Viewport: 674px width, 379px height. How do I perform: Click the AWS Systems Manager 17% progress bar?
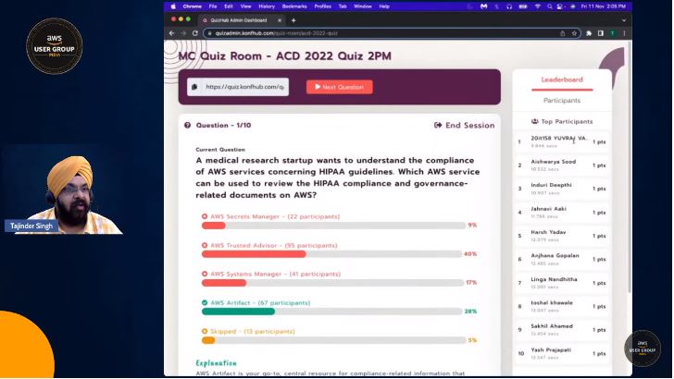tap(331, 283)
